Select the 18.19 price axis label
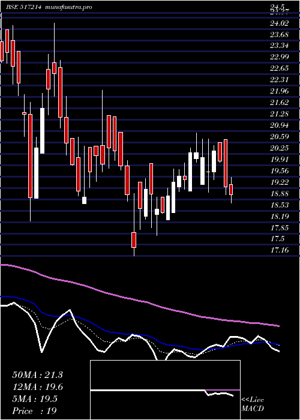Viewport: 300px width, 420px height. tap(280, 217)
